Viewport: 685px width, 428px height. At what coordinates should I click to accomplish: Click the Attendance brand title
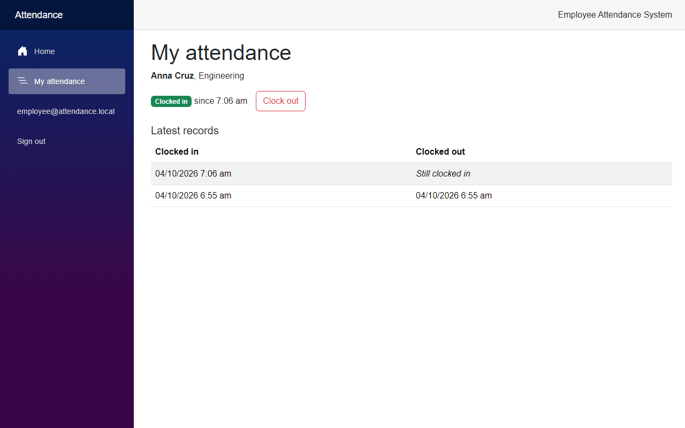click(x=39, y=15)
